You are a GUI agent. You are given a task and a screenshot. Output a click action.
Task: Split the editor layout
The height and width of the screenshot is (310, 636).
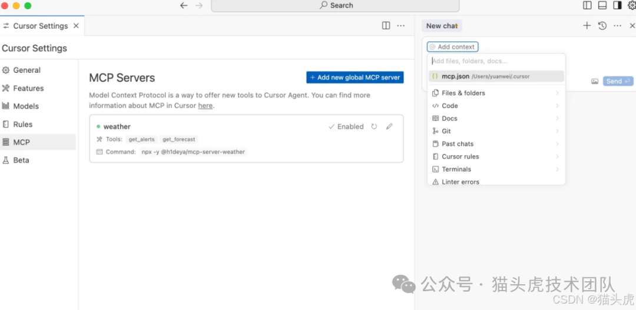(386, 26)
